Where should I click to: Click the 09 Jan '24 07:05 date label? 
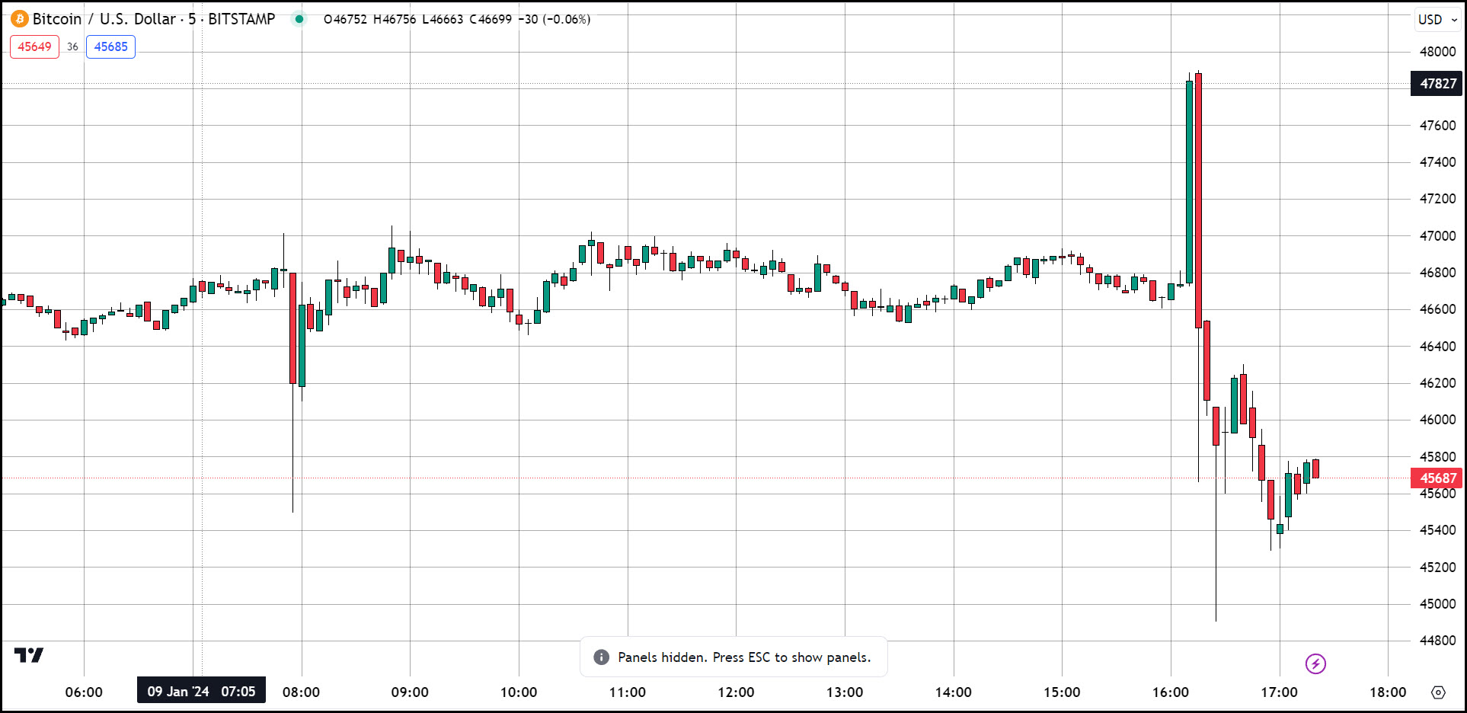click(x=201, y=692)
